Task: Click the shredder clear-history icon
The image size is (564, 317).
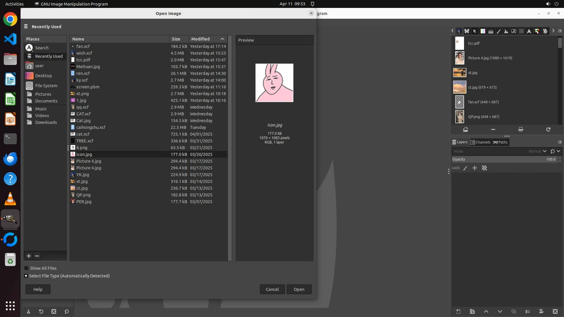Action: tap(521, 129)
